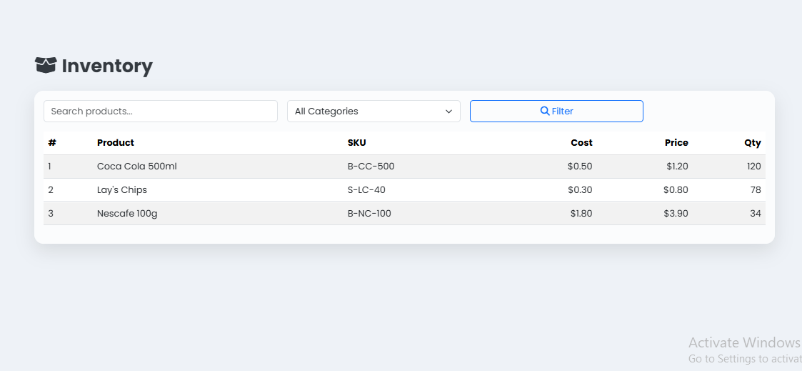Image resolution: width=802 pixels, height=371 pixels.
Task: Click the magnifier icon in Filter button
Action: click(x=545, y=111)
